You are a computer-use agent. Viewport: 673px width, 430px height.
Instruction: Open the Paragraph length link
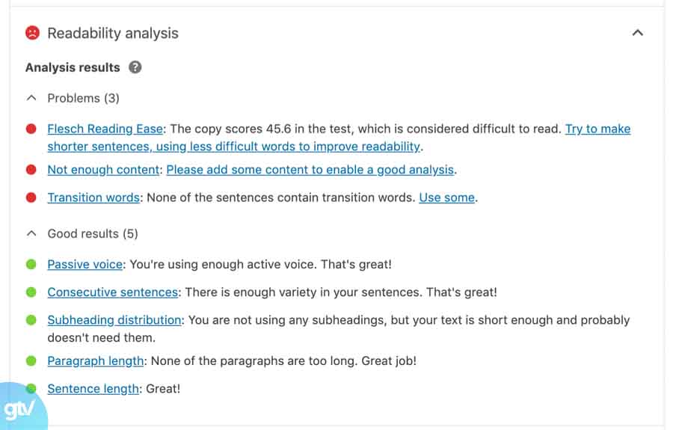click(x=96, y=360)
